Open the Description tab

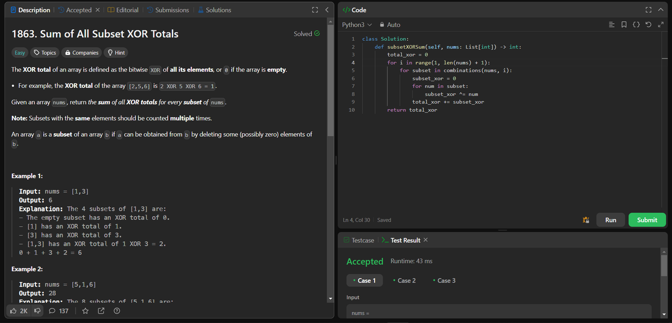pyautogui.click(x=30, y=10)
